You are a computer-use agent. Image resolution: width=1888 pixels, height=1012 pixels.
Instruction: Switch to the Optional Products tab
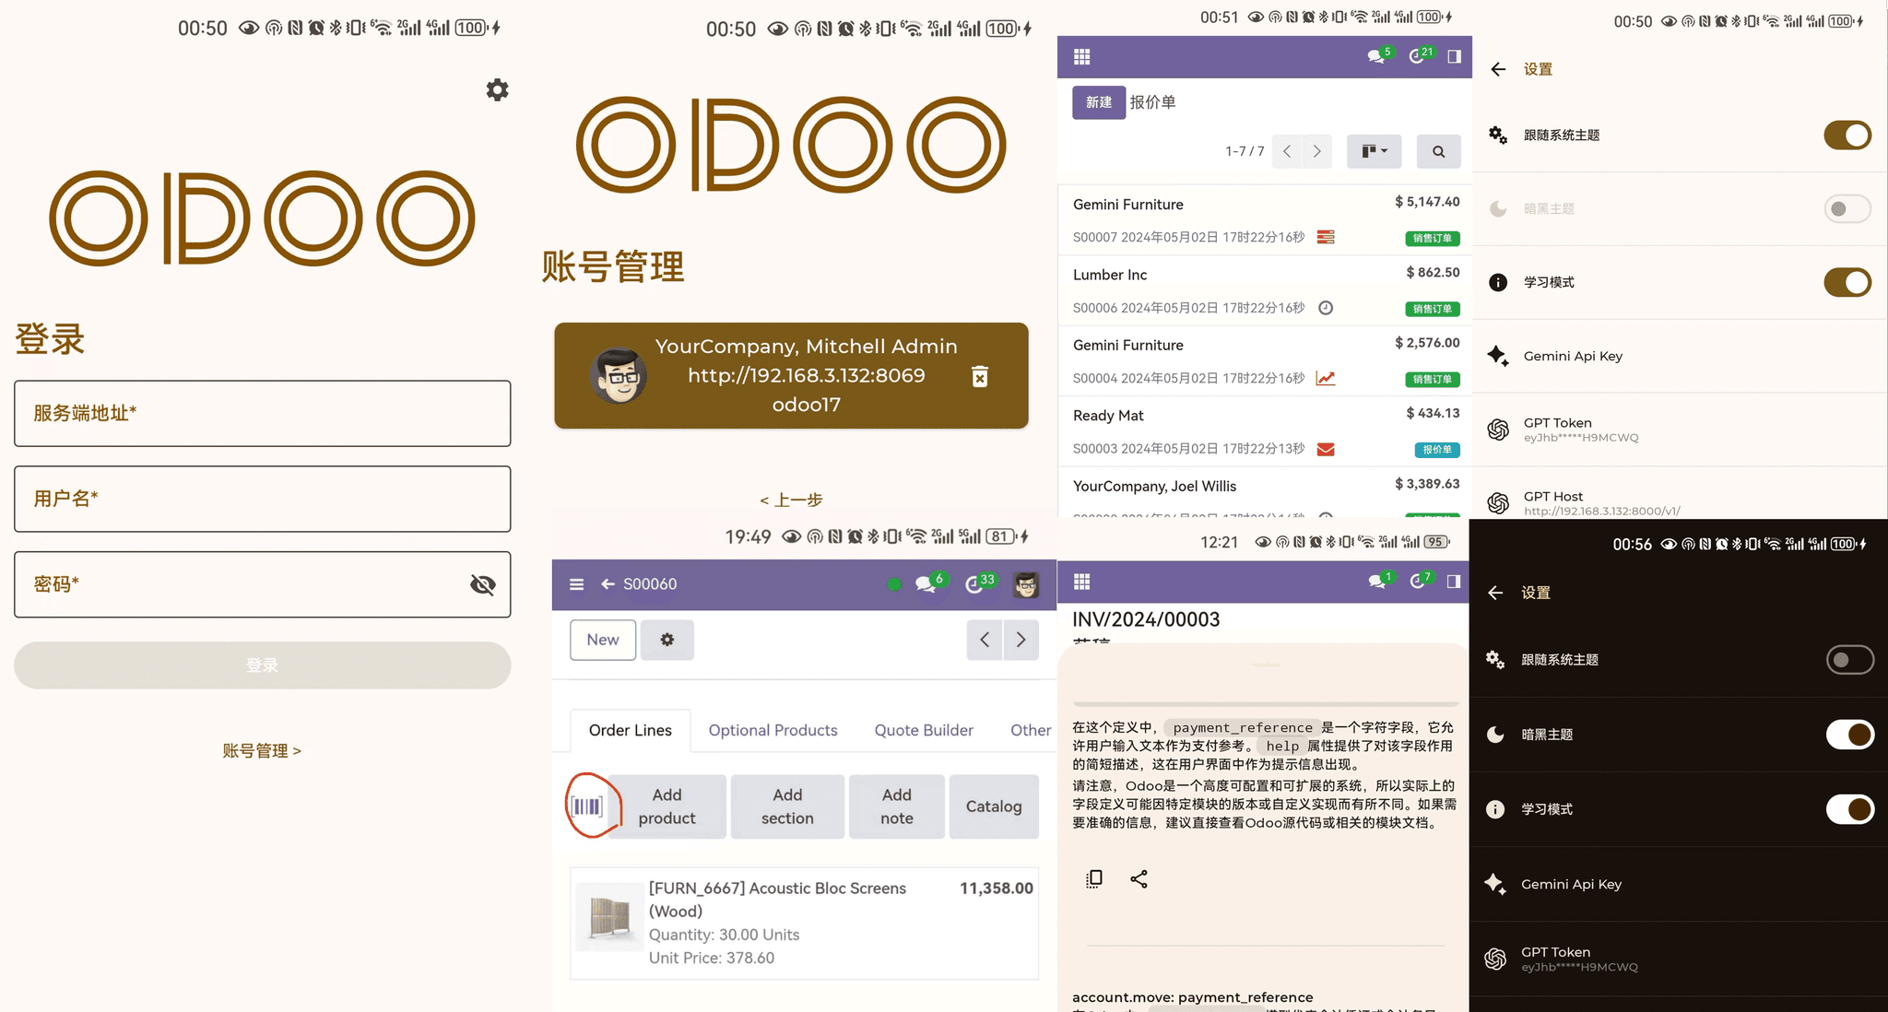pyautogui.click(x=773, y=730)
